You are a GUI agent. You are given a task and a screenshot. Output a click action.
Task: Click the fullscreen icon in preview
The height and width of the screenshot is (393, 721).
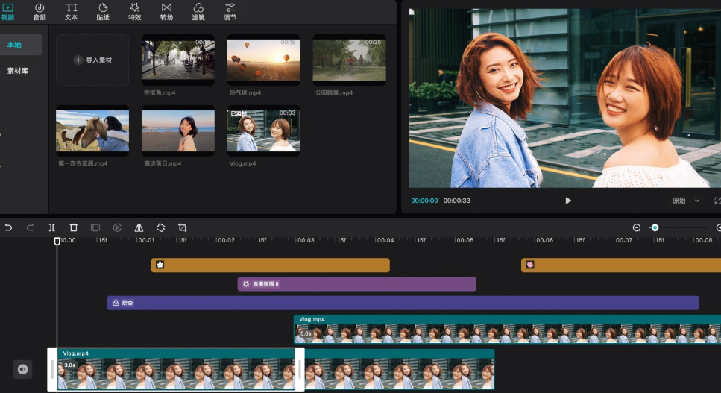(717, 201)
